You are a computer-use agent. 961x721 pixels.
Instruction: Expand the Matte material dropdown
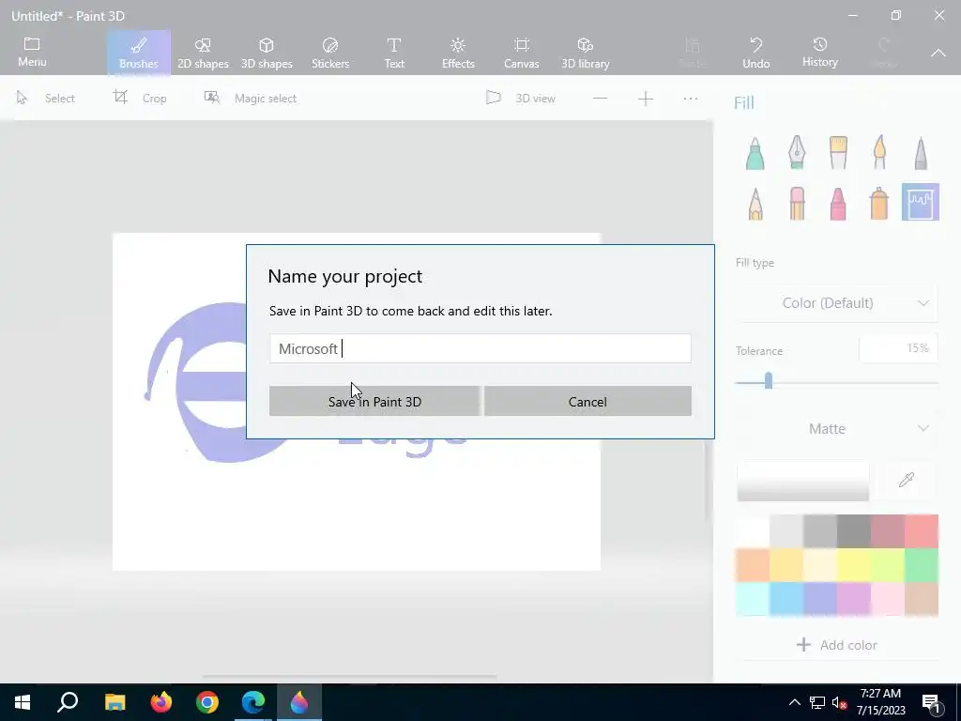(836, 428)
